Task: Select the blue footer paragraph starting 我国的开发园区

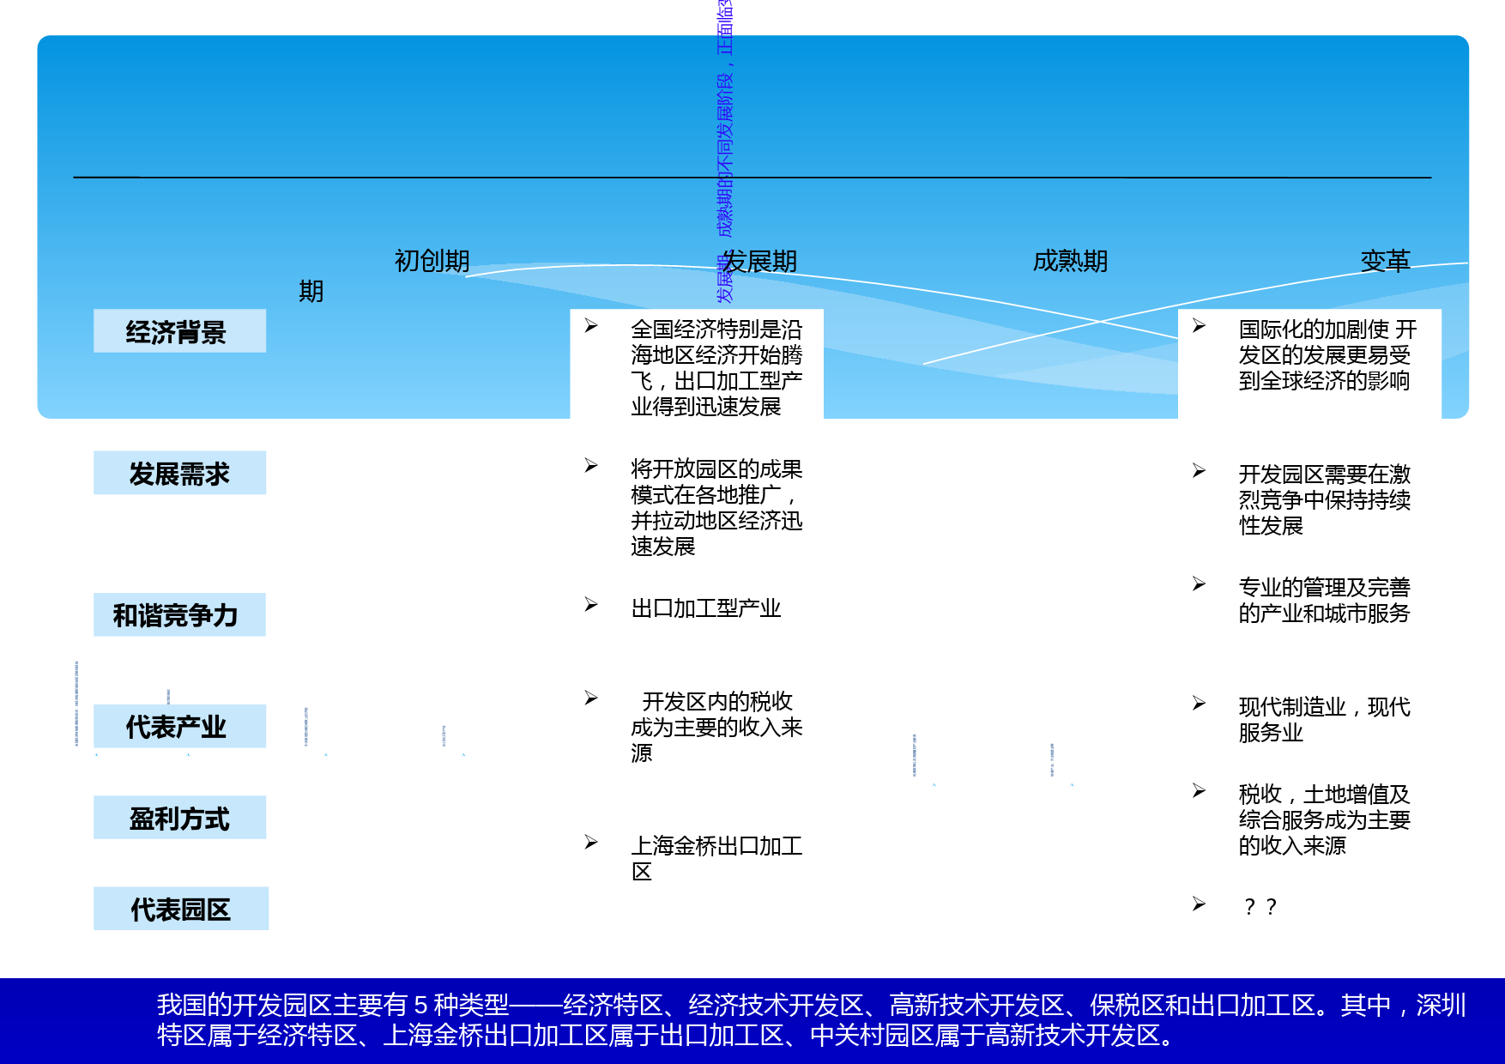Action: click(811, 1020)
